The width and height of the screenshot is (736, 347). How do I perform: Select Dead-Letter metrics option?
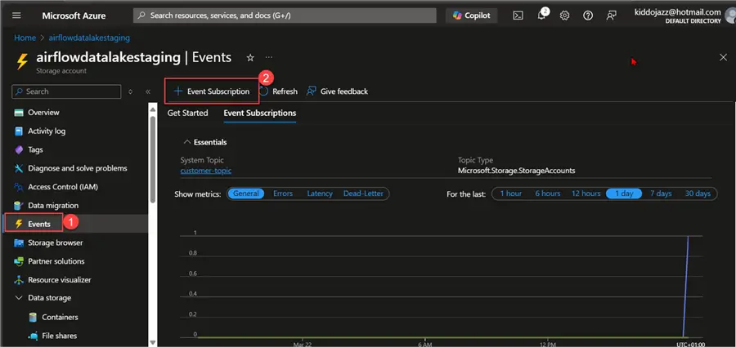click(363, 194)
